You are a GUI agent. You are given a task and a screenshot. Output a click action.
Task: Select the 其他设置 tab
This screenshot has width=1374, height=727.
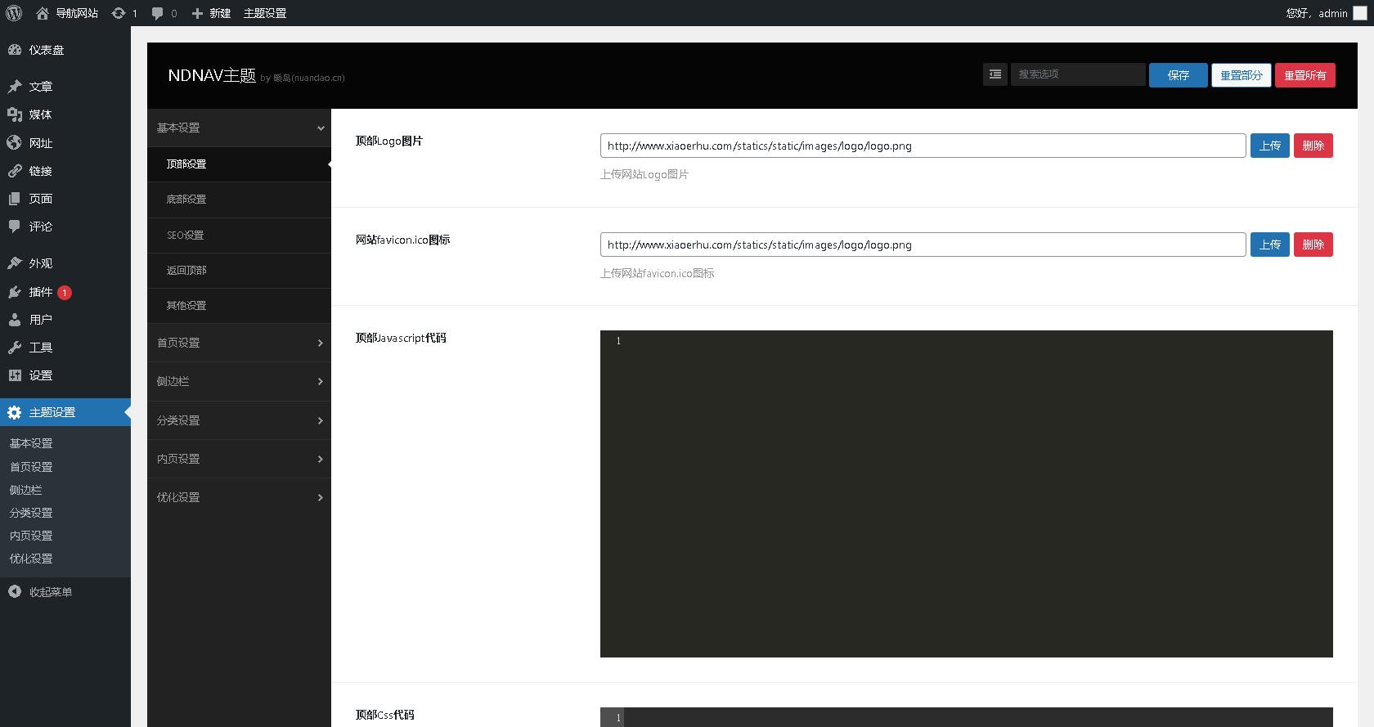(239, 306)
